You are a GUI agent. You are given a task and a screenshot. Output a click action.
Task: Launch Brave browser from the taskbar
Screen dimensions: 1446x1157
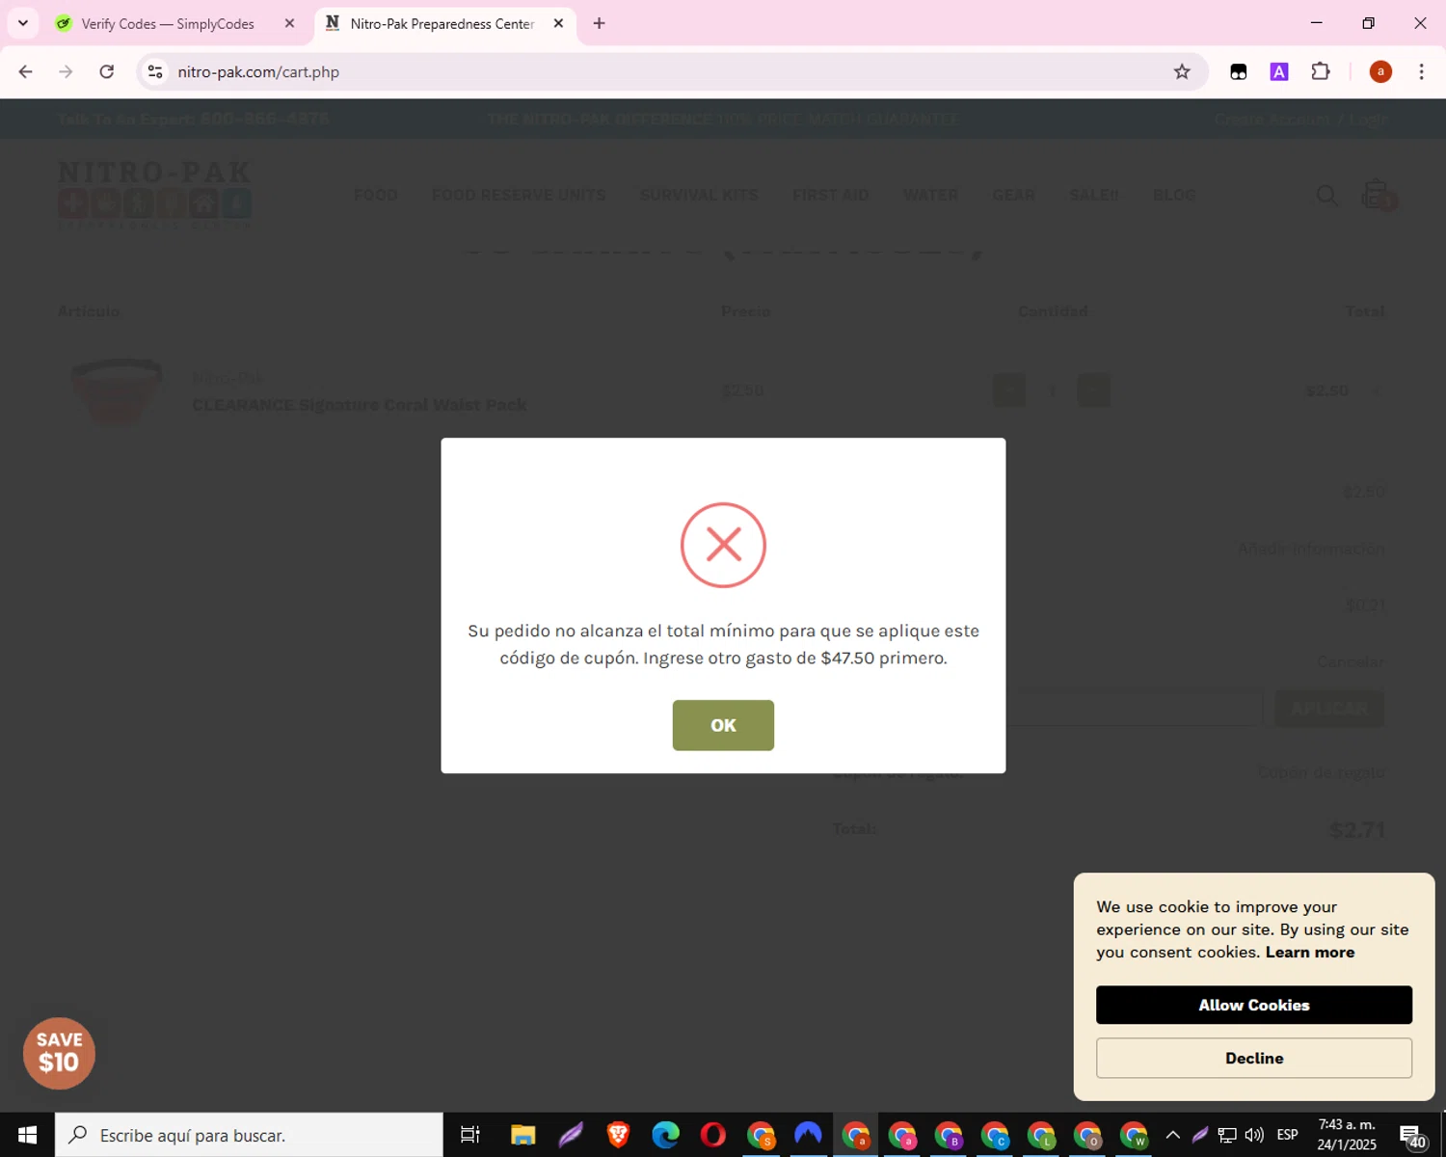click(618, 1135)
